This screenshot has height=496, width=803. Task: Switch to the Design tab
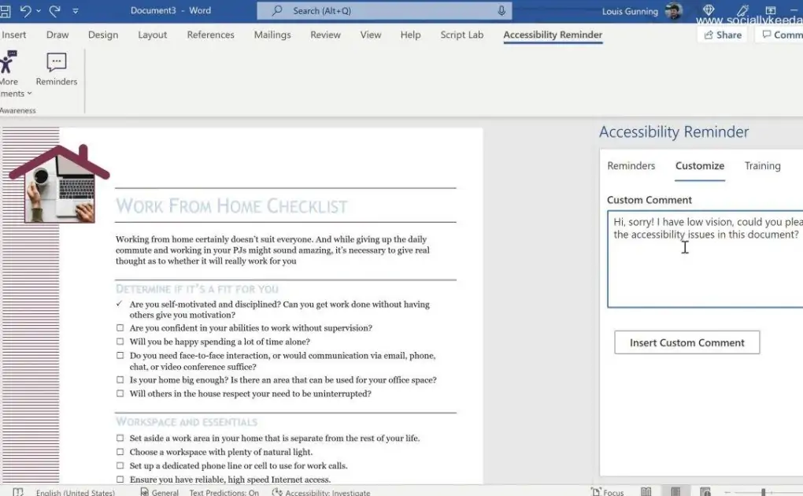click(x=103, y=35)
